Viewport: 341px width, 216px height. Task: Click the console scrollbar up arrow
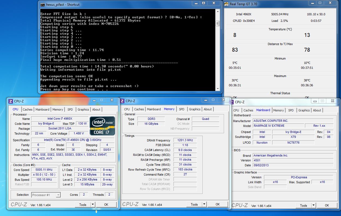click(x=217, y=11)
